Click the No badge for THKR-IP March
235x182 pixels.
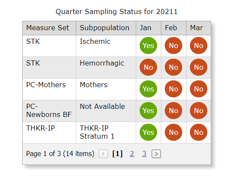pos(198,132)
